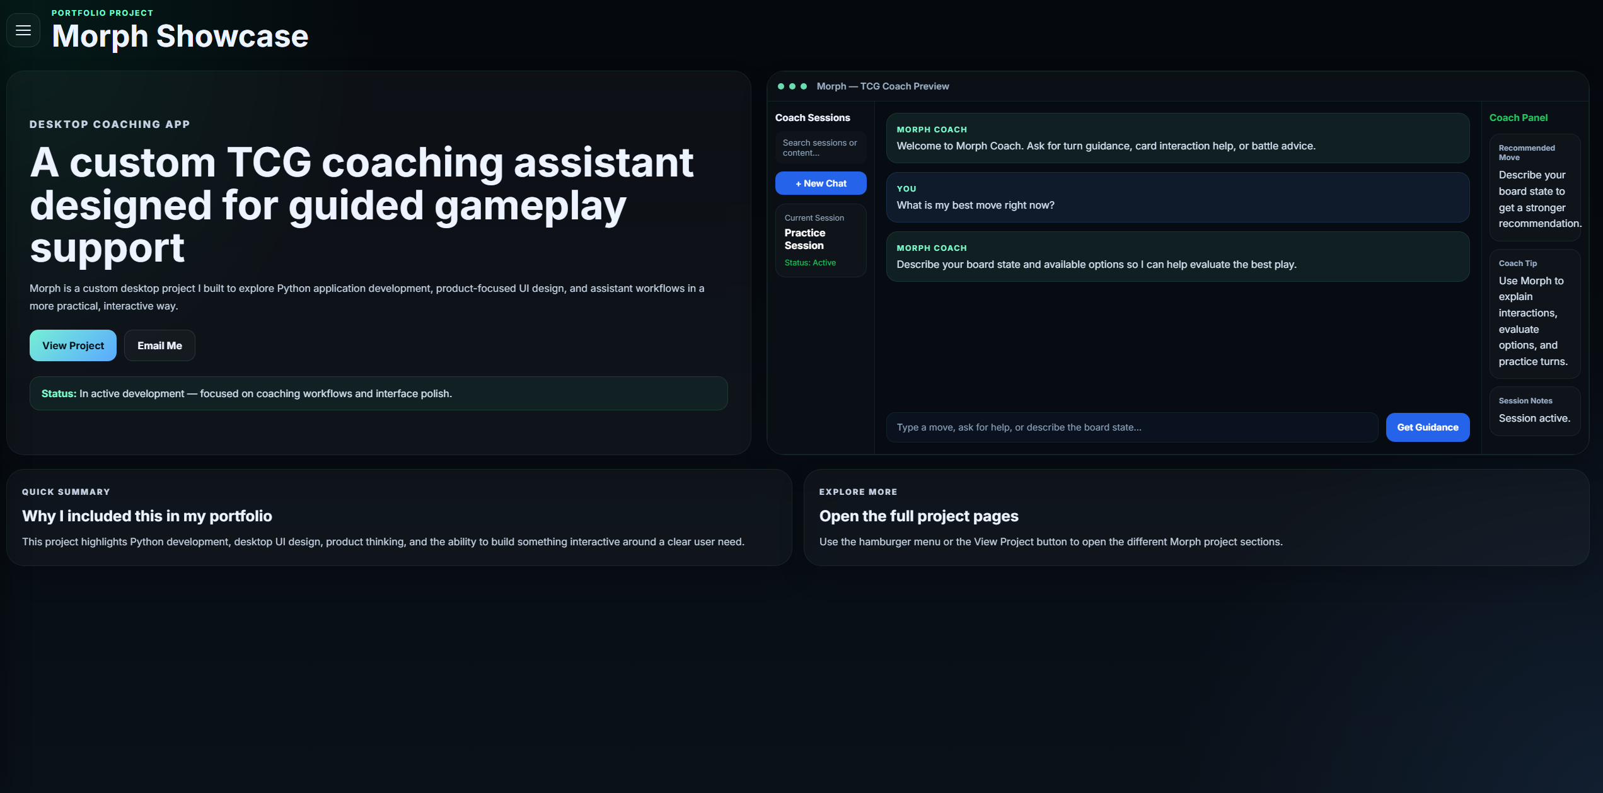1603x793 pixels.
Task: Start a conversation with the New Chat button
Action: (821, 183)
